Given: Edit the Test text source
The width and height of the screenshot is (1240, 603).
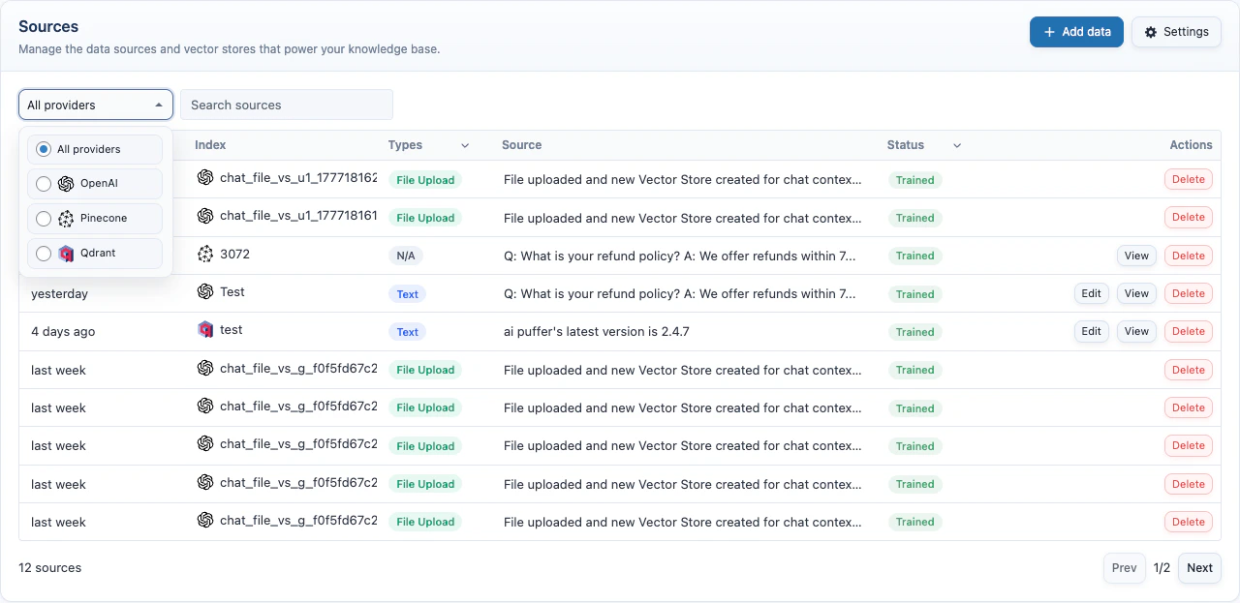Looking at the screenshot, I should 1091,293.
